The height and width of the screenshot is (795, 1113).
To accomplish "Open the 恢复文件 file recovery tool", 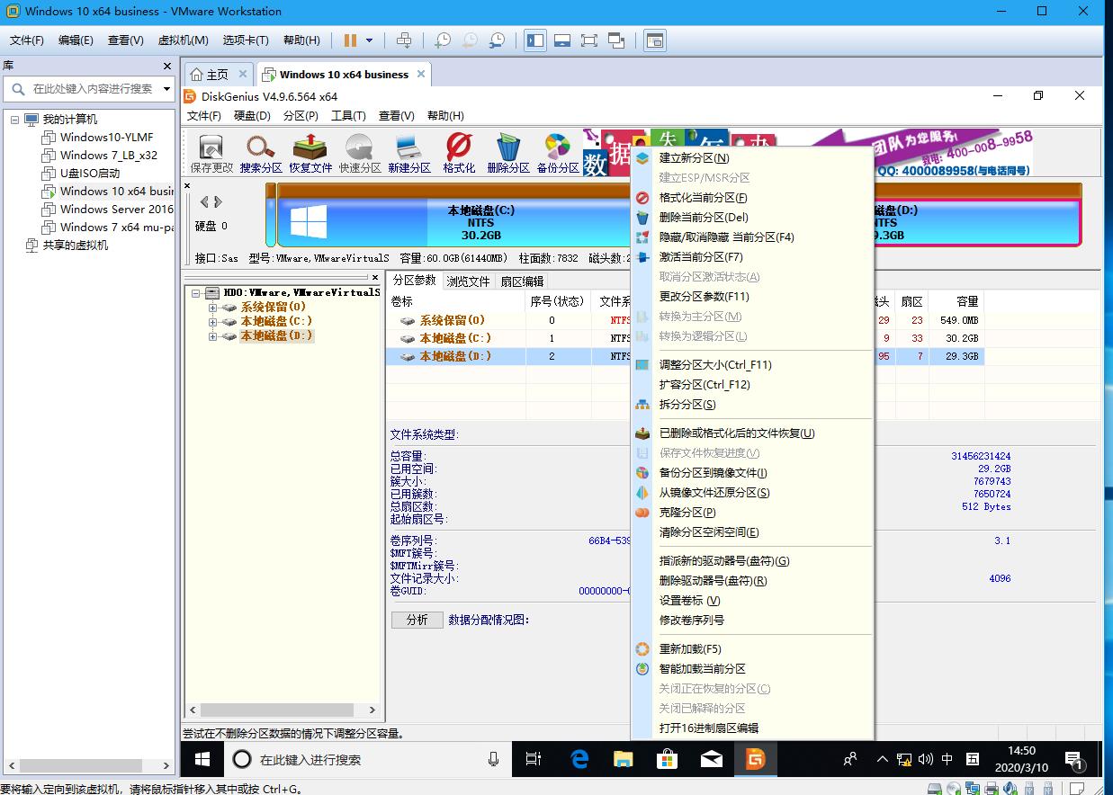I will point(310,151).
